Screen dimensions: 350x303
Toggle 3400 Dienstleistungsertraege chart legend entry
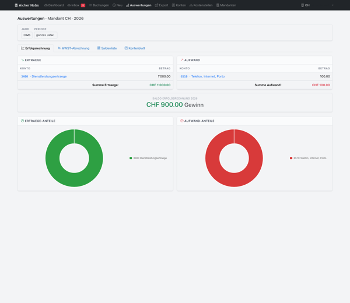148,158
